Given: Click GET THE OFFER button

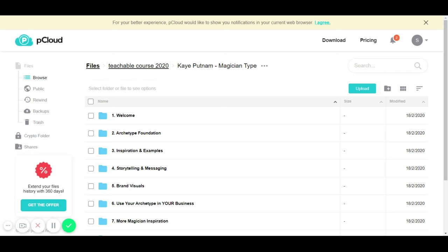Looking at the screenshot, I should point(43,205).
